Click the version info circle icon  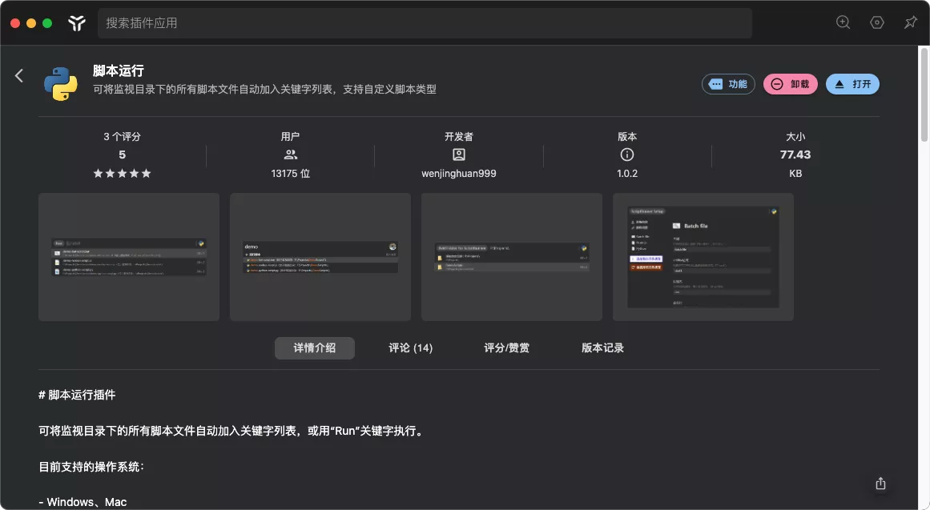coord(627,155)
